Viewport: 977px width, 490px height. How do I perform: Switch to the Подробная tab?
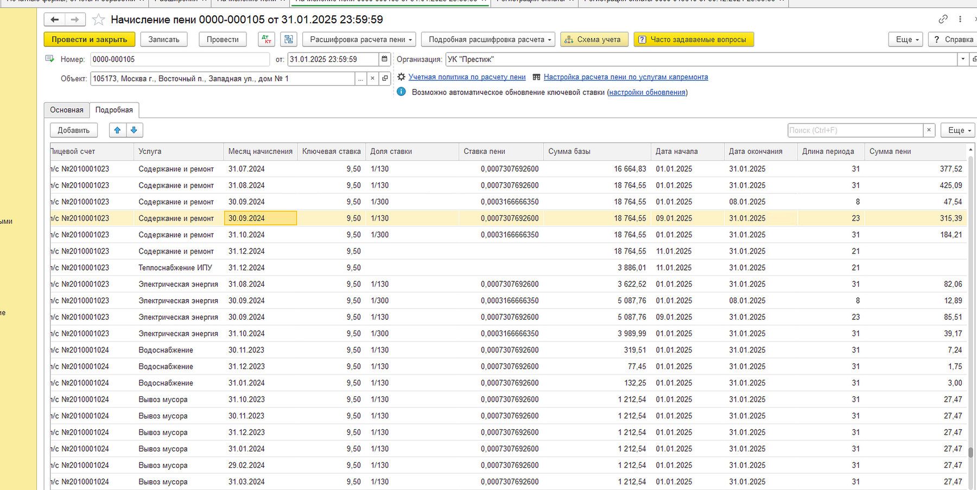(114, 110)
